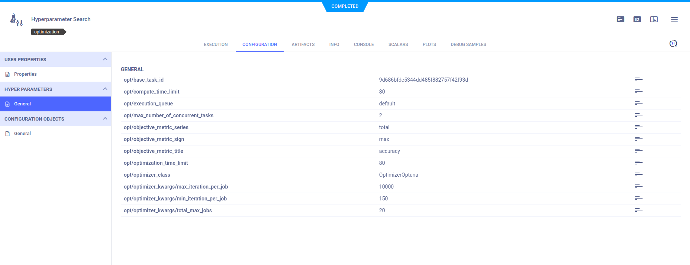Screen dimensions: 690x265
Task: Click the Hyperparameter Search task type icon
Action: click(x=16, y=20)
